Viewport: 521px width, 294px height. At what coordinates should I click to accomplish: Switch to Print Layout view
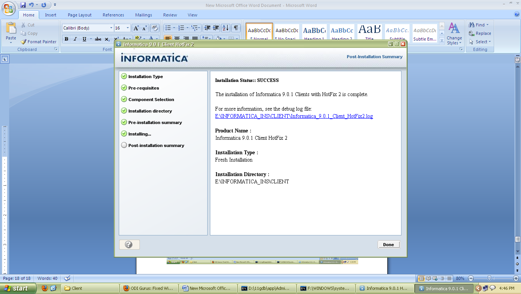pyautogui.click(x=421, y=278)
